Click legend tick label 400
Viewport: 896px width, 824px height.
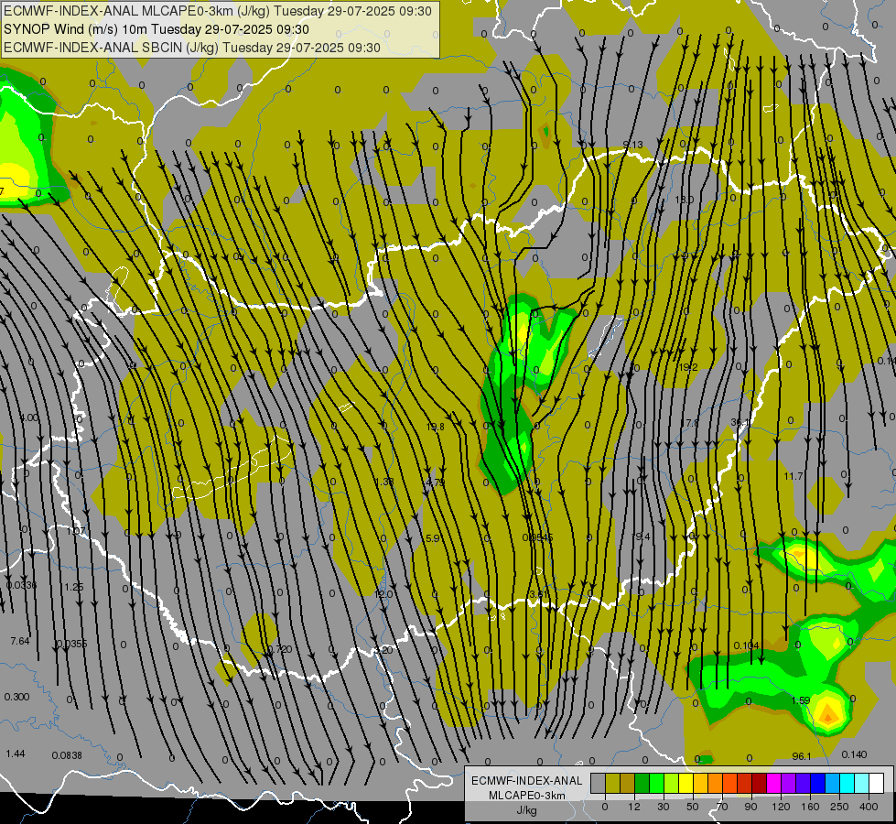869,807
